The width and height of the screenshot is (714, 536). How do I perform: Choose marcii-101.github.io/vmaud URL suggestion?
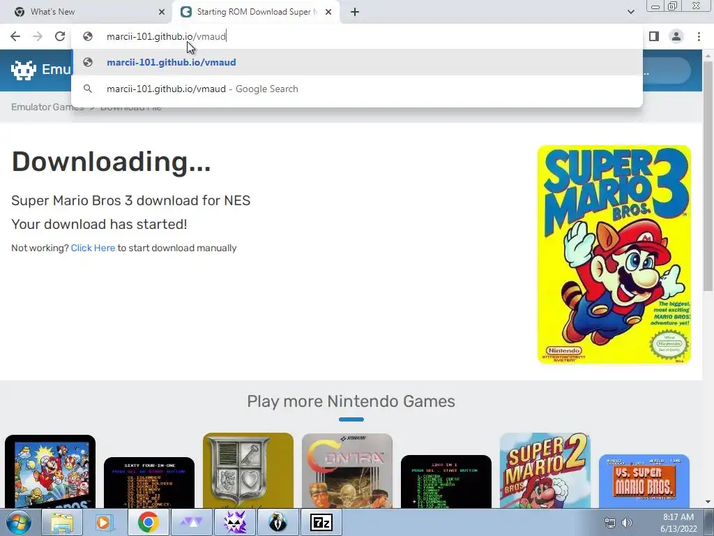coord(356,62)
